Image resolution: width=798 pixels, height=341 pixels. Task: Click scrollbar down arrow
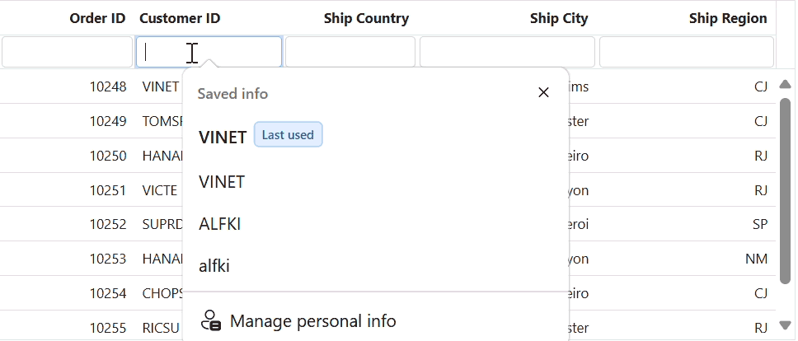point(786,325)
